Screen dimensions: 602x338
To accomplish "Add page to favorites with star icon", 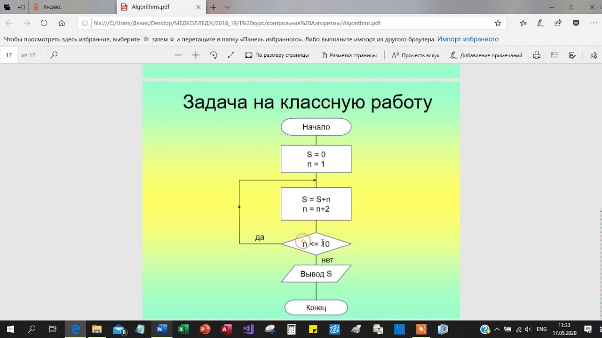I will tap(498, 23).
